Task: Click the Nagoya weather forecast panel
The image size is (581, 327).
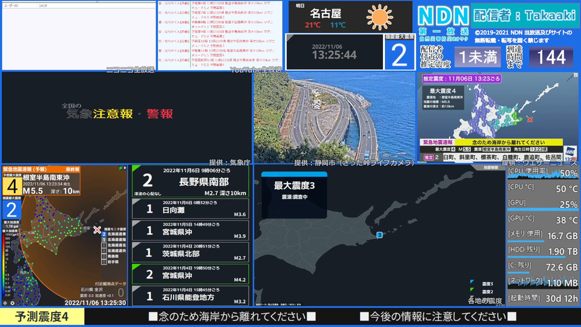Action: 350,17
